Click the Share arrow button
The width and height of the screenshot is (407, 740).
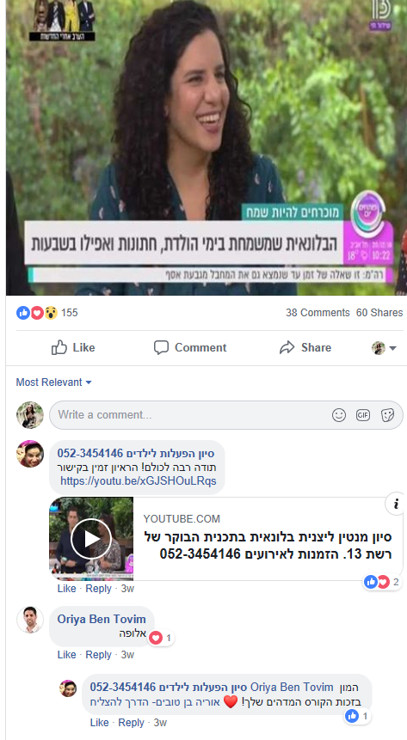pos(305,348)
